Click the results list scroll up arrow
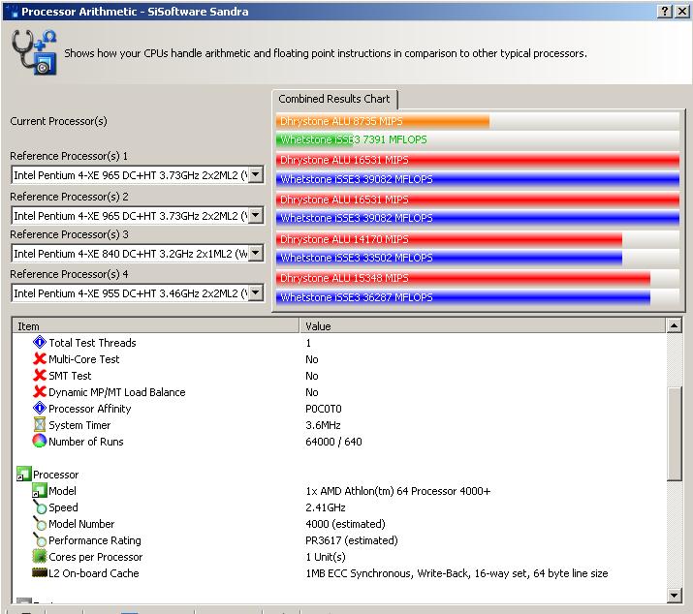The height and width of the screenshot is (614, 693). (674, 326)
